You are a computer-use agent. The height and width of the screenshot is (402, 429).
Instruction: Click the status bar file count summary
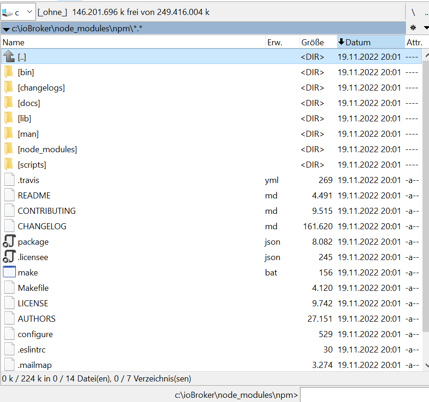(x=96, y=379)
